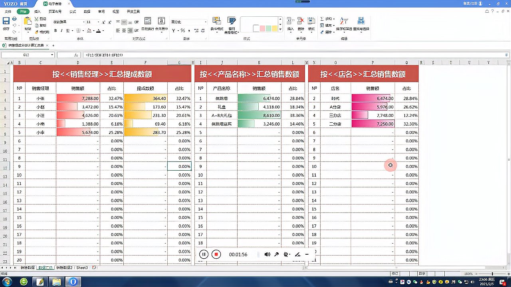Click the Find and Select (查找与选择) icon

pos(361,22)
